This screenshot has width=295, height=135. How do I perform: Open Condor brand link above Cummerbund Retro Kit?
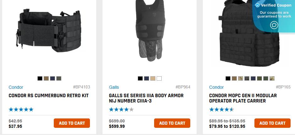[x=16, y=87]
